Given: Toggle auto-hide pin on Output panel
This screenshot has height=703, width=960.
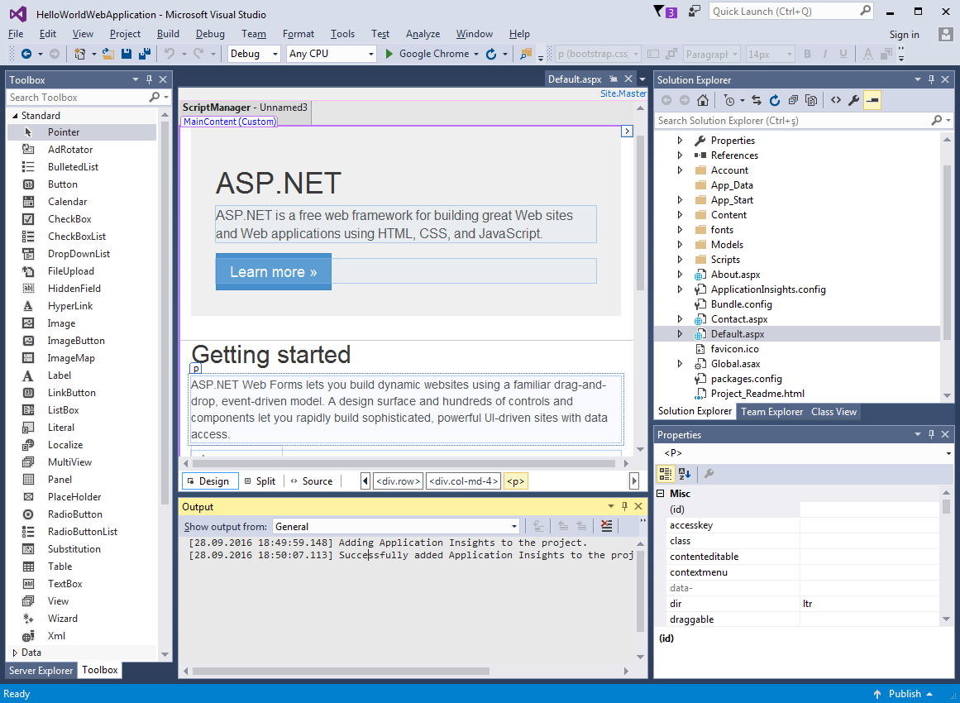Looking at the screenshot, I should (624, 506).
